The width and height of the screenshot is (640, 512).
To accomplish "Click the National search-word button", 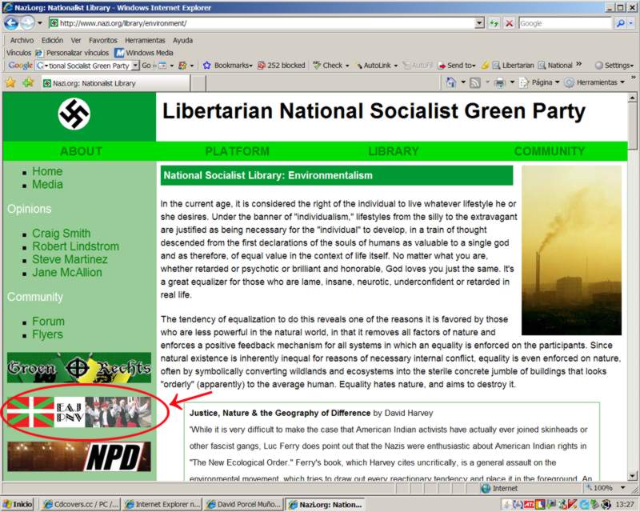I will coord(555,66).
